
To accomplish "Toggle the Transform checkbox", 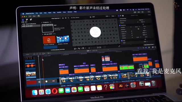I will point(120,25).
